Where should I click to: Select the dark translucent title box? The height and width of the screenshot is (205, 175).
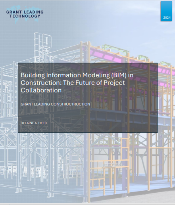pyautogui.click(x=88, y=98)
